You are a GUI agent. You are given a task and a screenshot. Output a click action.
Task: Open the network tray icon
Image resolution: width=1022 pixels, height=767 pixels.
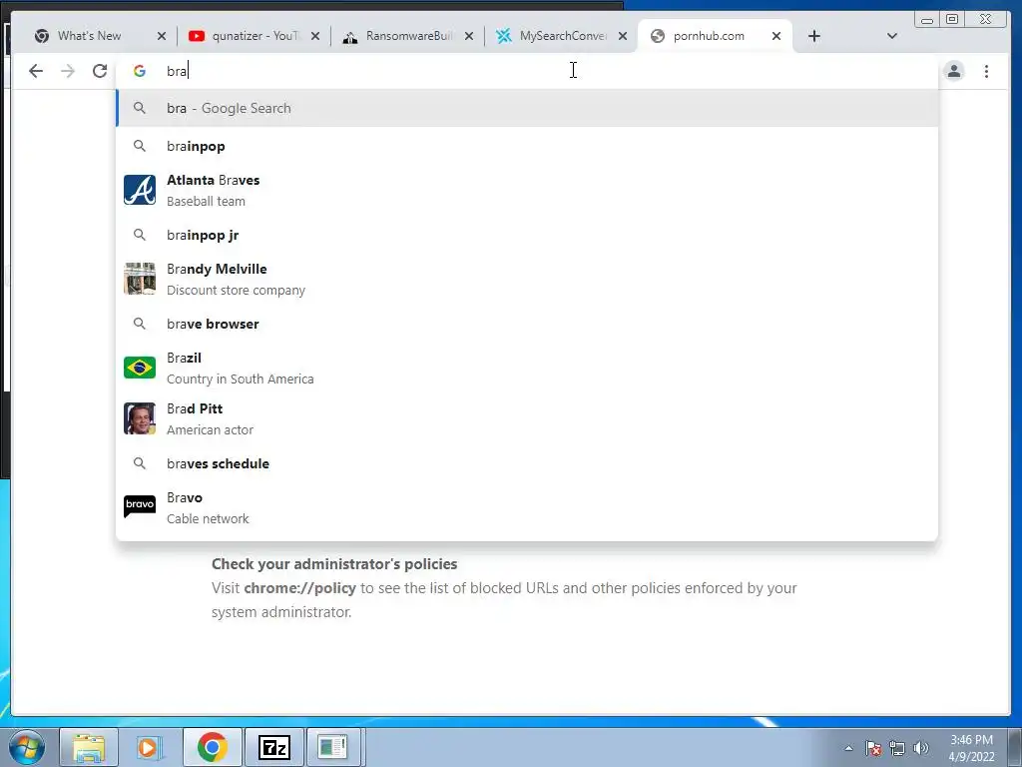point(897,748)
